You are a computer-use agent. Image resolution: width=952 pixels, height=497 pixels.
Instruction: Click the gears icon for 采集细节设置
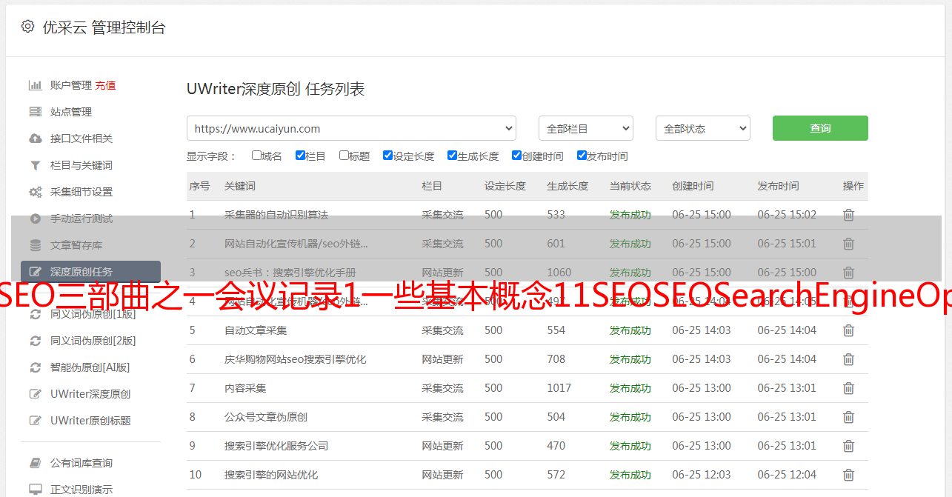[x=35, y=192]
